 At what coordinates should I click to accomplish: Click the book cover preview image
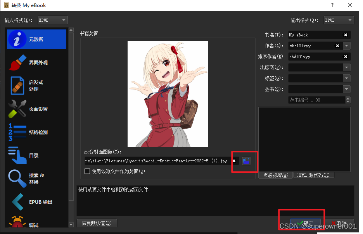point(168,94)
